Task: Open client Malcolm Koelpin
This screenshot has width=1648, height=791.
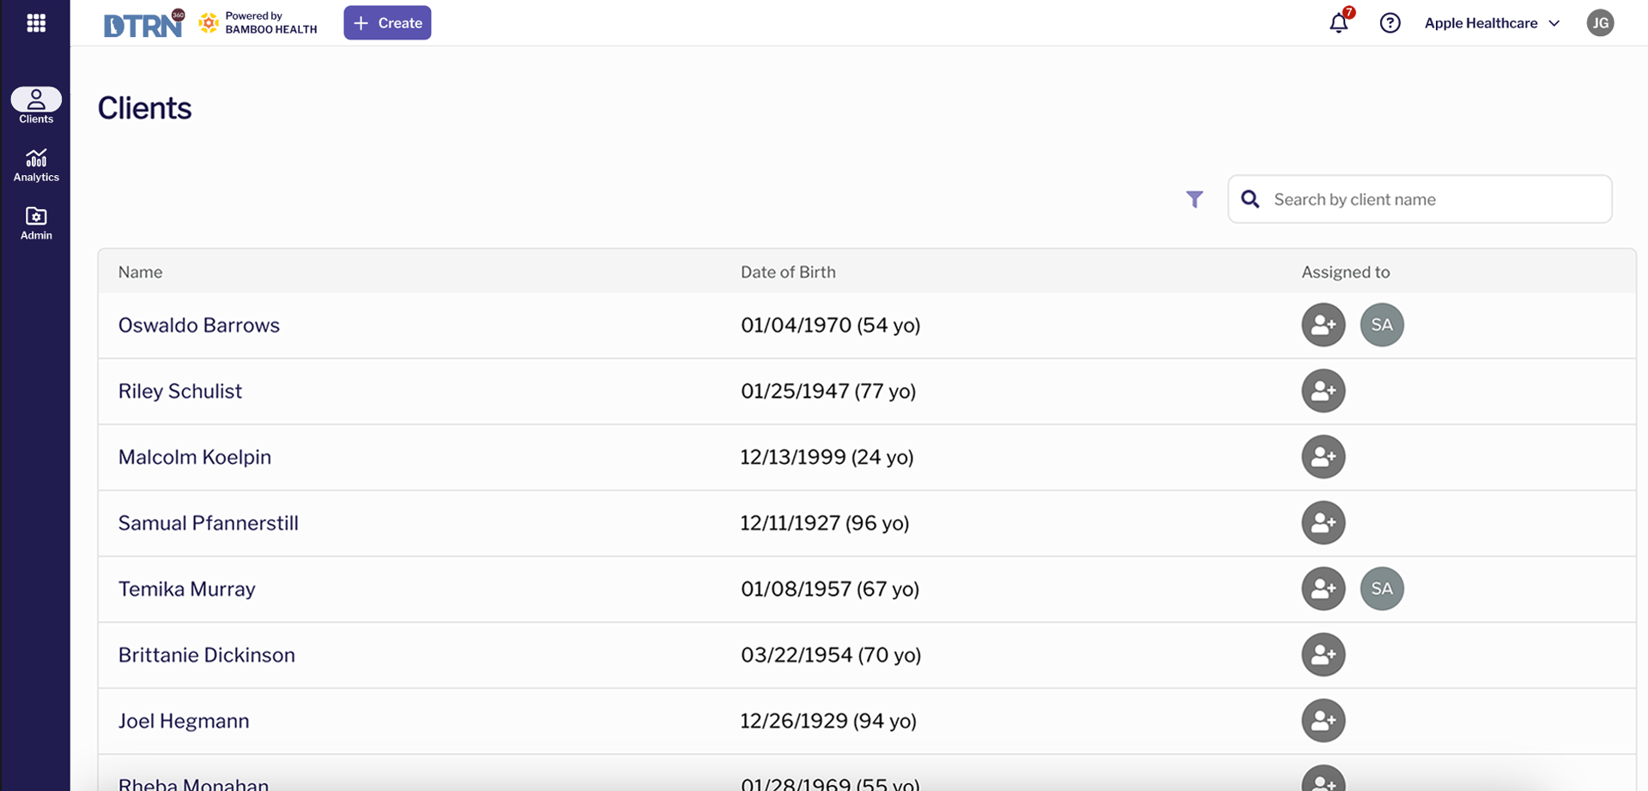Action: [x=195, y=457]
